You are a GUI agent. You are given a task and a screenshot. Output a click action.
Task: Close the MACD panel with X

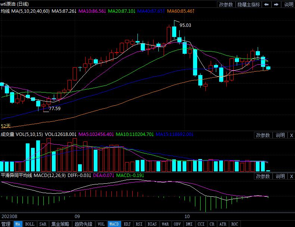click(292, 176)
